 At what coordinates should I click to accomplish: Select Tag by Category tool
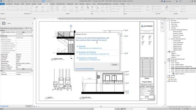103,9
